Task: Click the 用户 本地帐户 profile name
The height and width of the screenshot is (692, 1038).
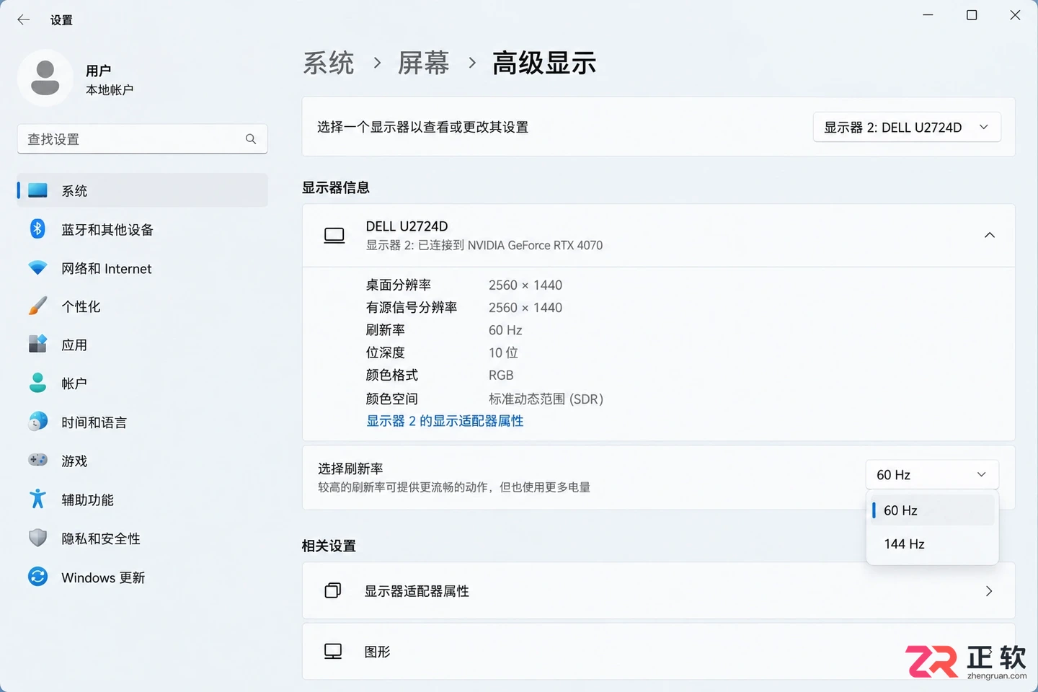Action: 110,80
